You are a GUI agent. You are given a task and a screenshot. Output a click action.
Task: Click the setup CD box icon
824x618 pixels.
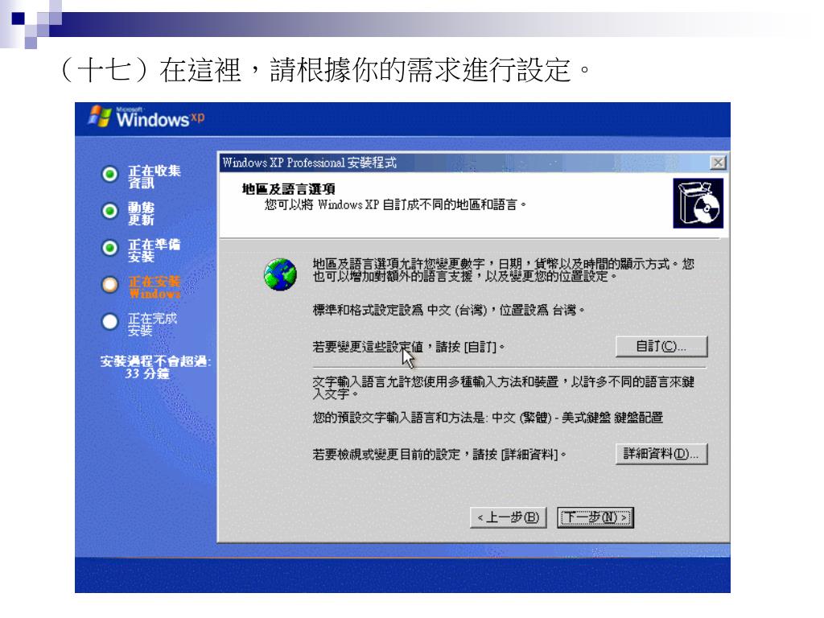coord(698,203)
